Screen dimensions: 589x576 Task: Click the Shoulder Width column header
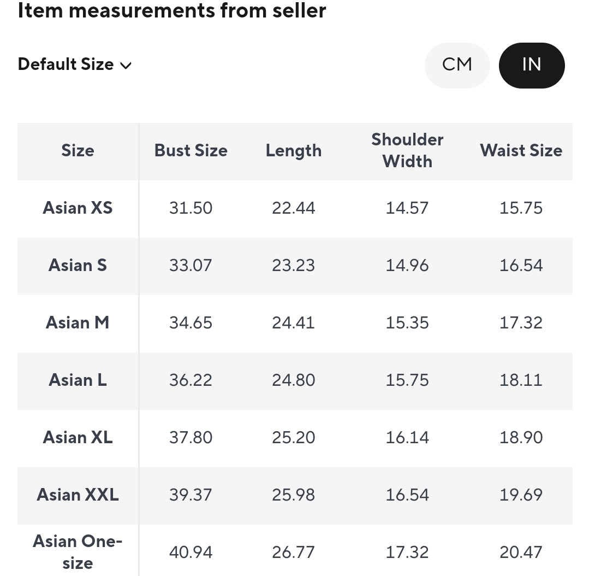point(407,150)
